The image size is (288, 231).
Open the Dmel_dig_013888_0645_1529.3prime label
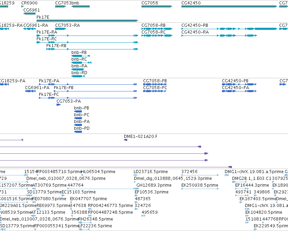coord(173,178)
